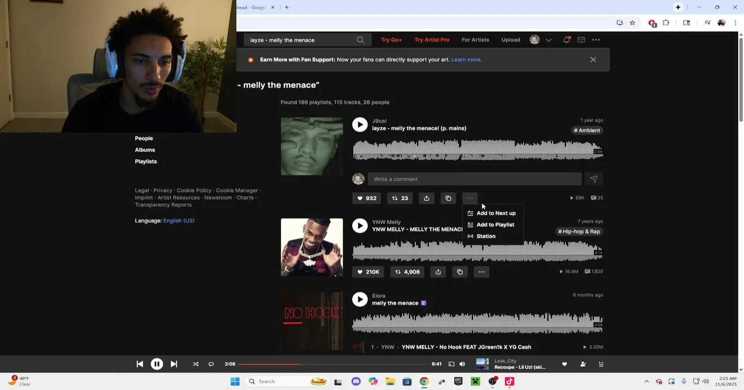Open more options for YNW Melly track
The width and height of the screenshot is (744, 390).
tap(481, 272)
